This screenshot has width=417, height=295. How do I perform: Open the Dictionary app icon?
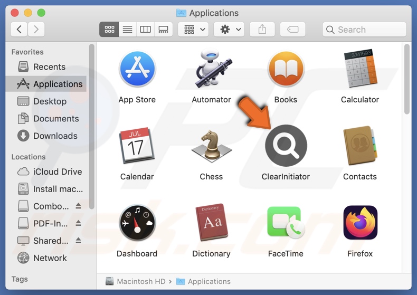point(212,223)
